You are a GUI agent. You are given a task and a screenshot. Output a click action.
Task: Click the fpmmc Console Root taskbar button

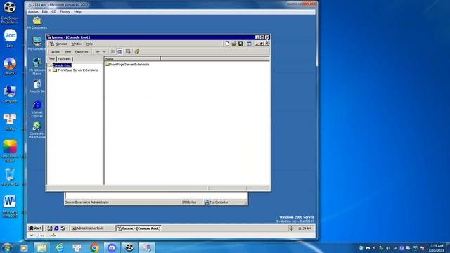pos(139,228)
